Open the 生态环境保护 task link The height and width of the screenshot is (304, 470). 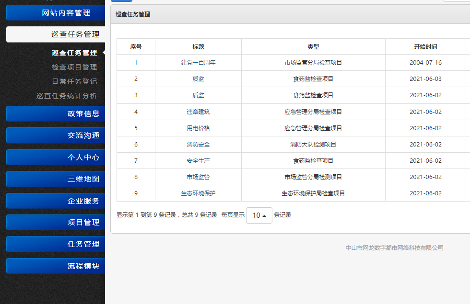pyautogui.click(x=198, y=193)
